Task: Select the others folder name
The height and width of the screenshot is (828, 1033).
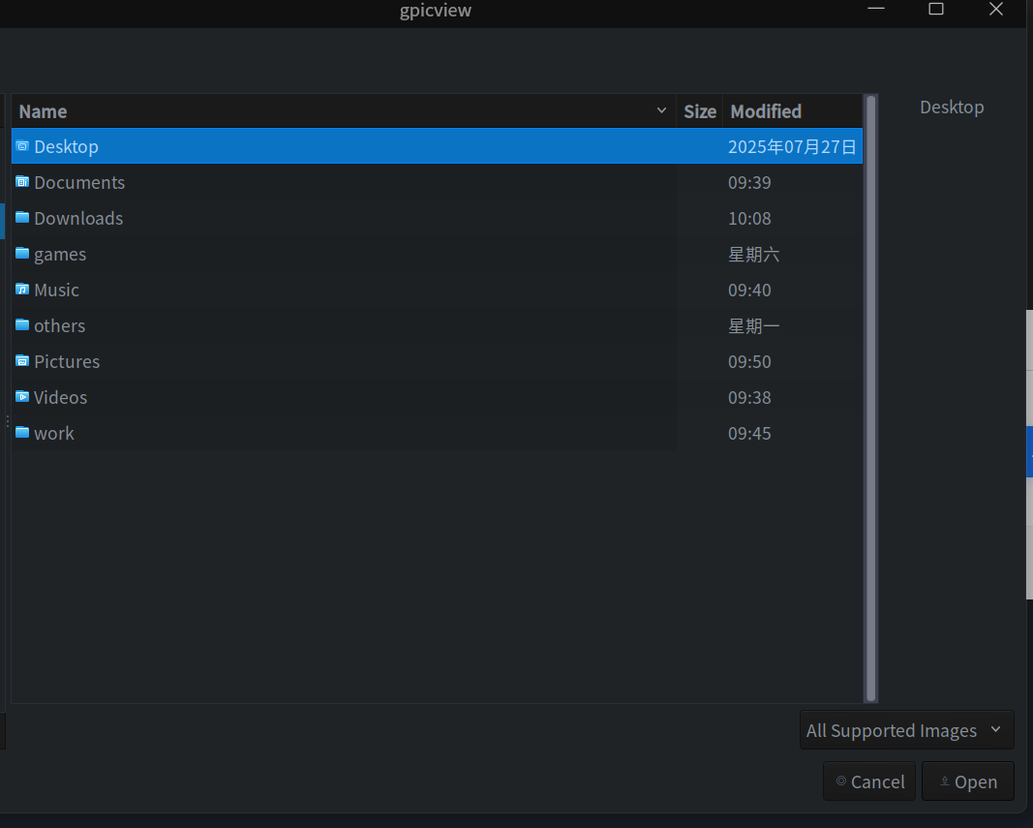Action: 60,325
